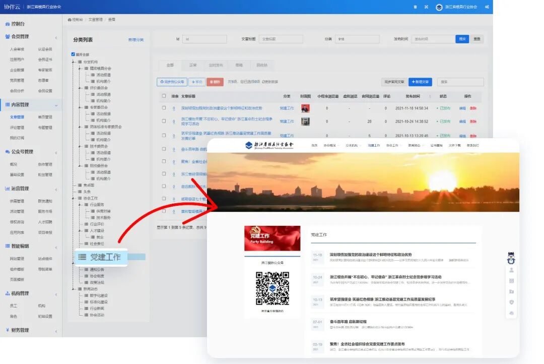Check the row dated 2021-10-24 14:38:52
This screenshot has height=364, width=544.
click(164, 121)
